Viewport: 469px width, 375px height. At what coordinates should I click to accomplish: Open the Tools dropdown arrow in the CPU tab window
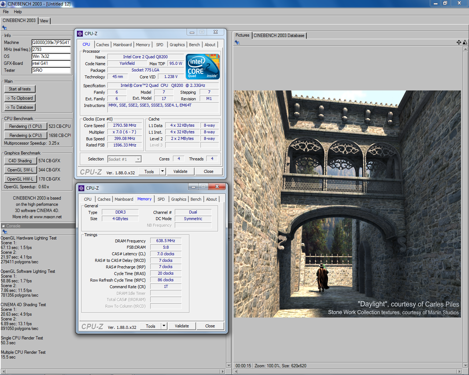click(163, 171)
